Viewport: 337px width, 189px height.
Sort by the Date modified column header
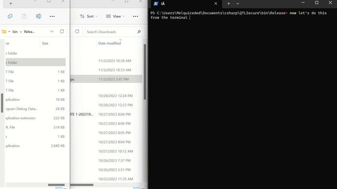tap(110, 43)
